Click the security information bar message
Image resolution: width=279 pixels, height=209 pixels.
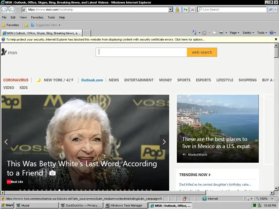[x=106, y=39]
